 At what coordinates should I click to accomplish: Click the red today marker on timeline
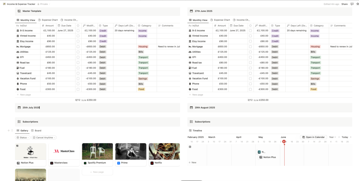click(x=284, y=142)
